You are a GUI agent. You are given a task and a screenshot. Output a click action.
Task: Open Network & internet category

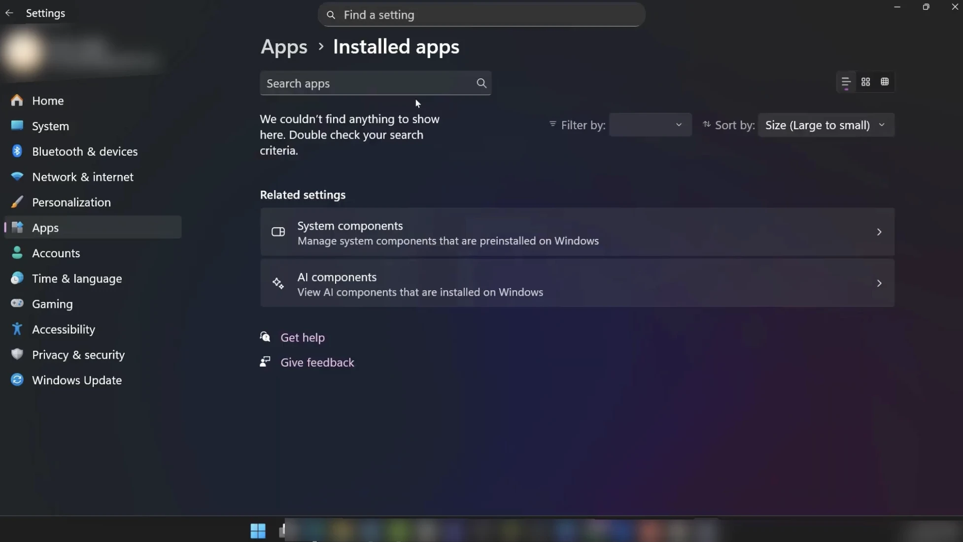click(93, 177)
